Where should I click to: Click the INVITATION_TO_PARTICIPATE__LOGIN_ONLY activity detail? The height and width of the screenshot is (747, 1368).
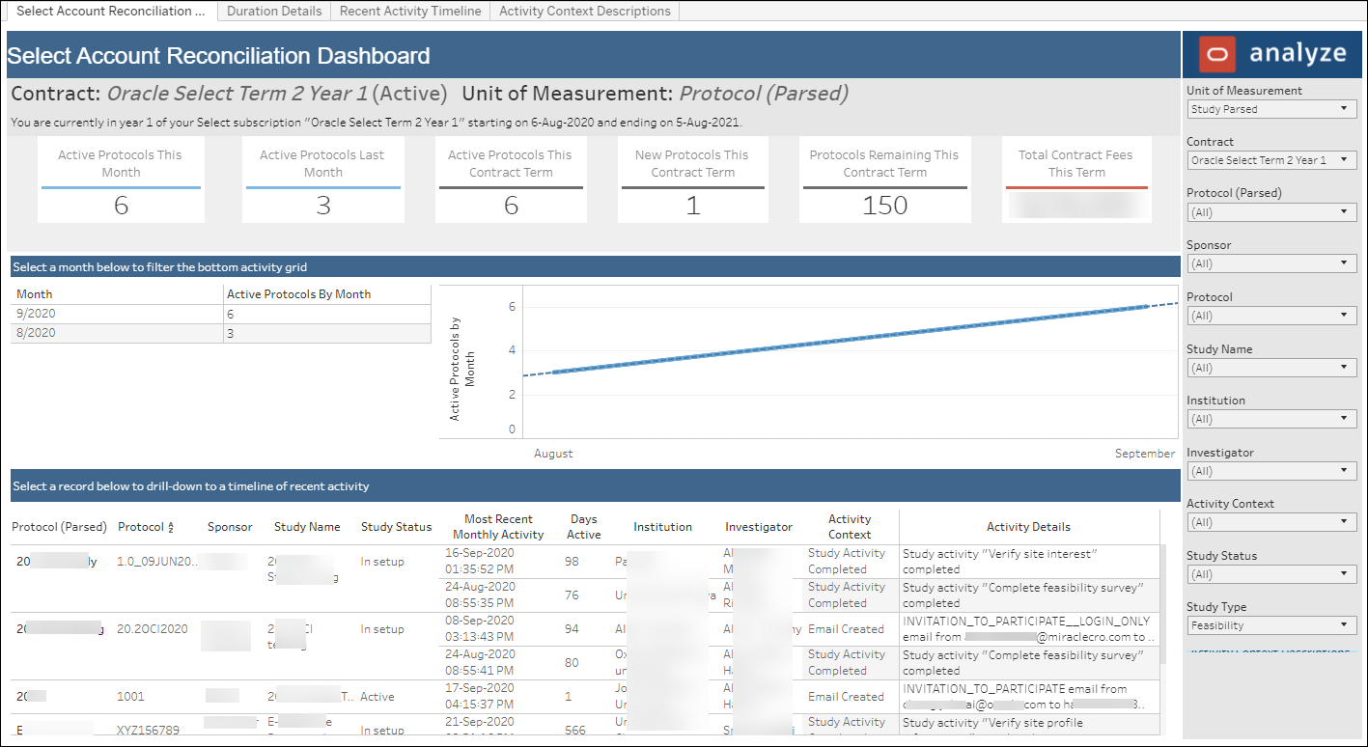click(1029, 629)
